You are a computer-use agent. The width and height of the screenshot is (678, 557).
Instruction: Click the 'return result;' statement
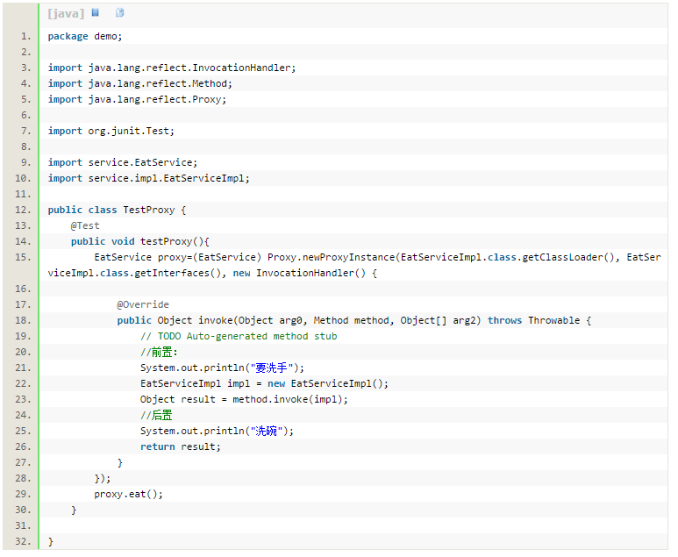pos(181,446)
